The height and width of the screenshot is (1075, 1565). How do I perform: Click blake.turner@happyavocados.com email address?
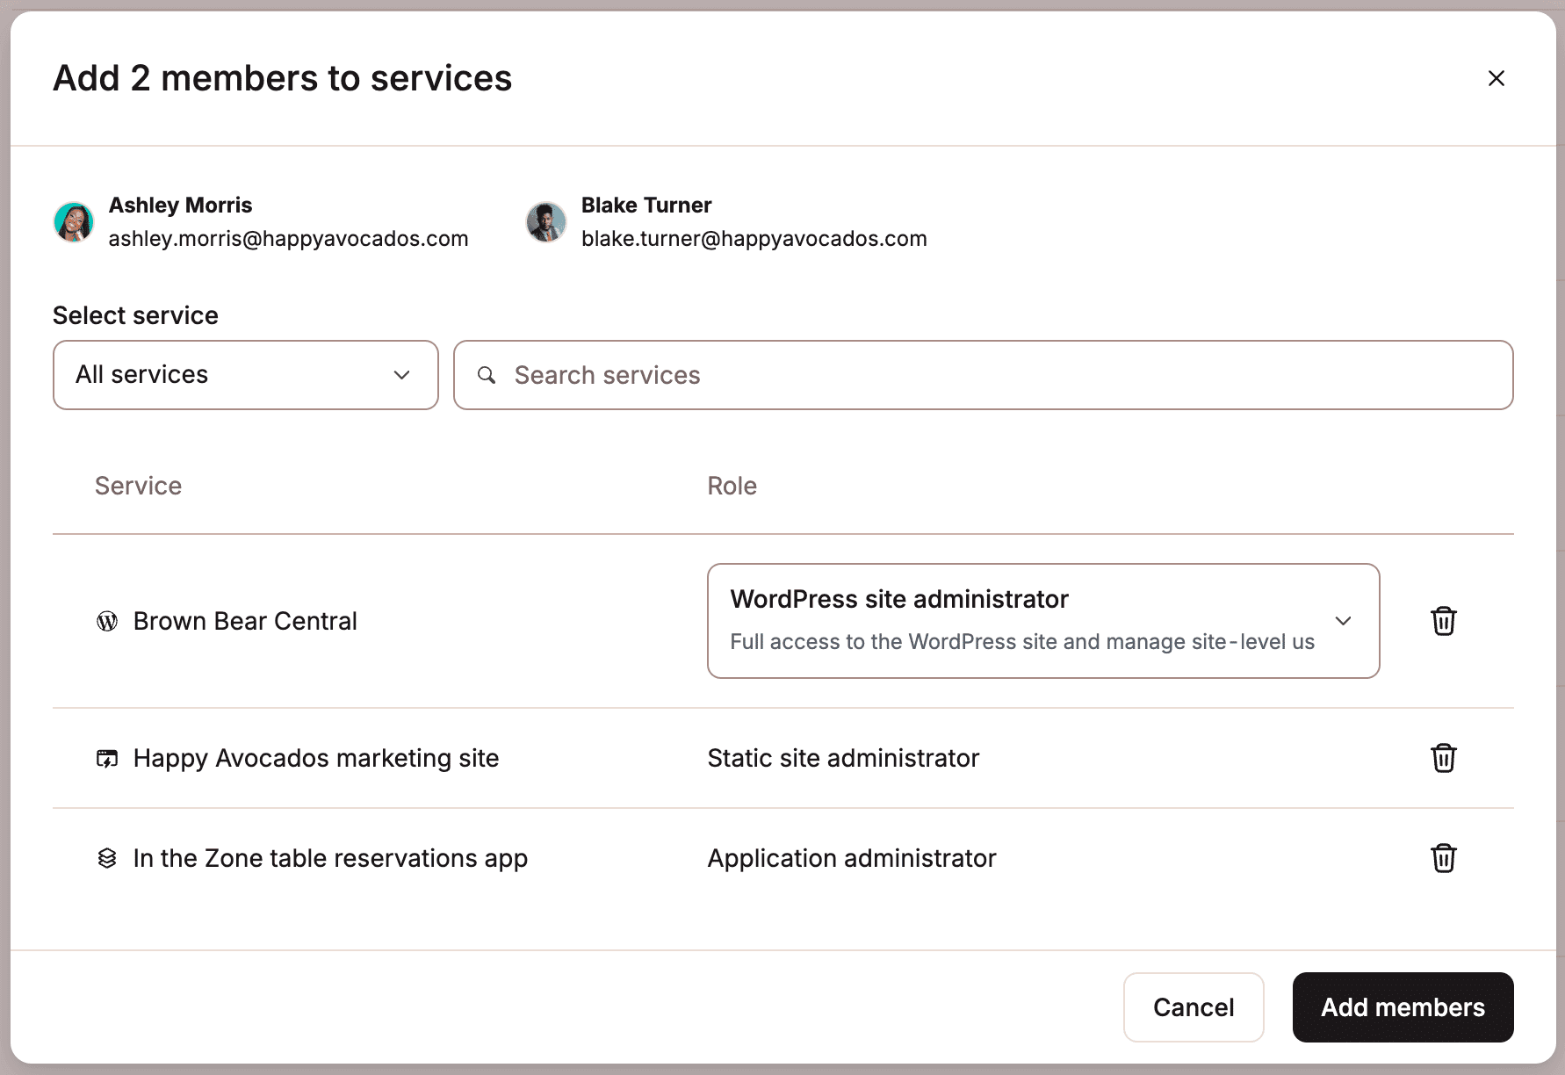click(754, 238)
